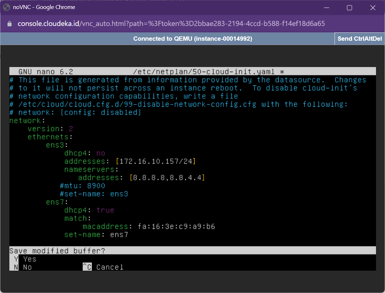Click the Y key hint for Yes
385x293 pixels.
[x=16, y=259]
